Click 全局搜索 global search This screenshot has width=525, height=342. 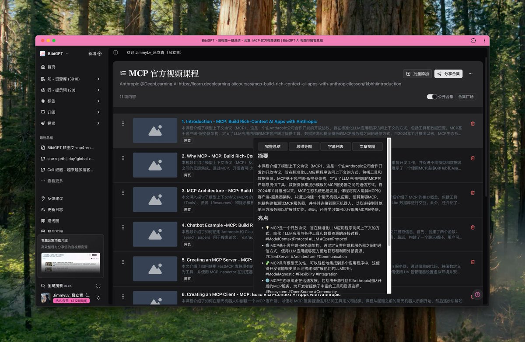pos(56,286)
